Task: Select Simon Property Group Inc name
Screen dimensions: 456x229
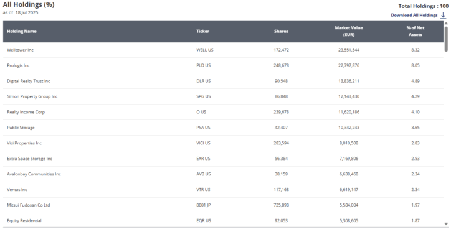Action: point(32,96)
